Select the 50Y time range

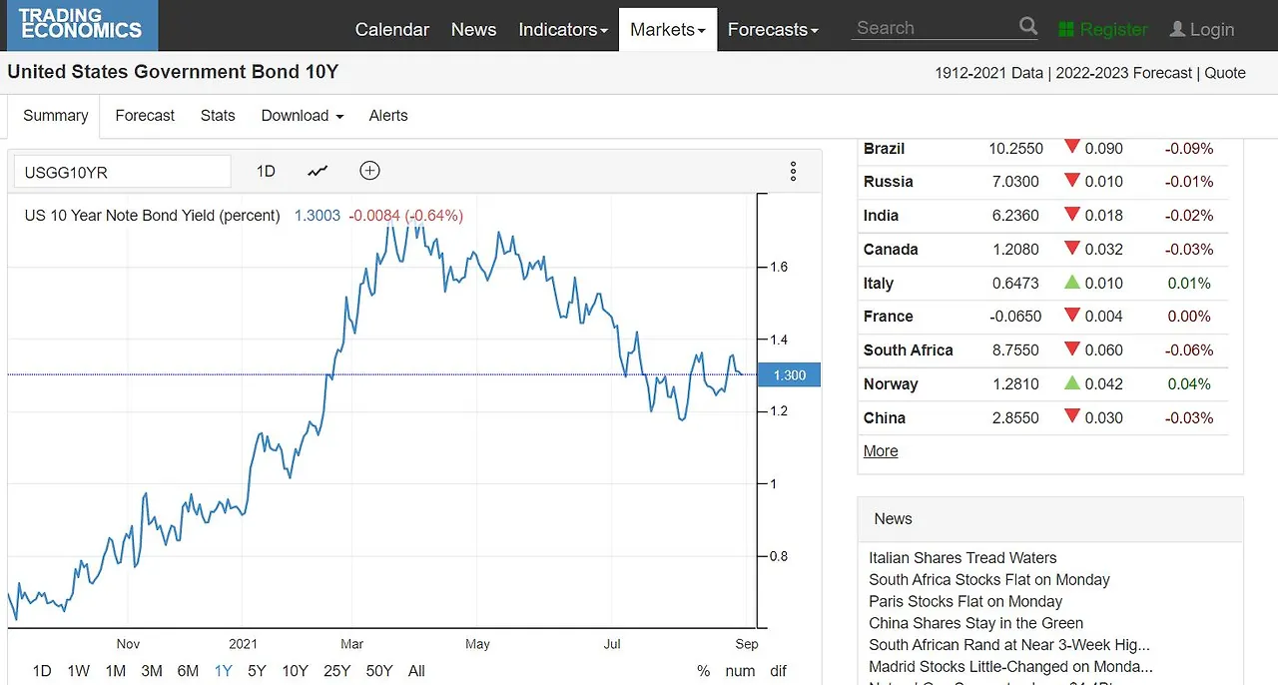click(x=379, y=671)
